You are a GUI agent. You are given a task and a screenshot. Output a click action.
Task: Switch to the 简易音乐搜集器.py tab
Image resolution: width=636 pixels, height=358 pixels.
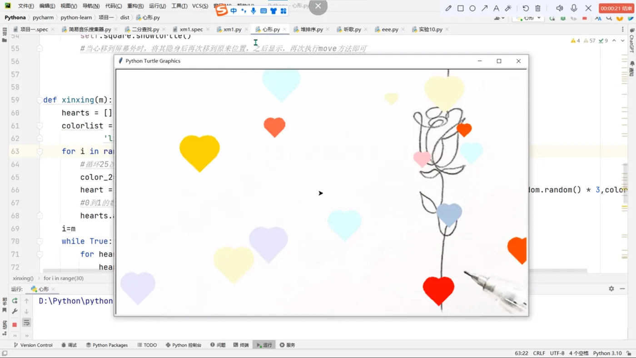pyautogui.click(x=89, y=29)
